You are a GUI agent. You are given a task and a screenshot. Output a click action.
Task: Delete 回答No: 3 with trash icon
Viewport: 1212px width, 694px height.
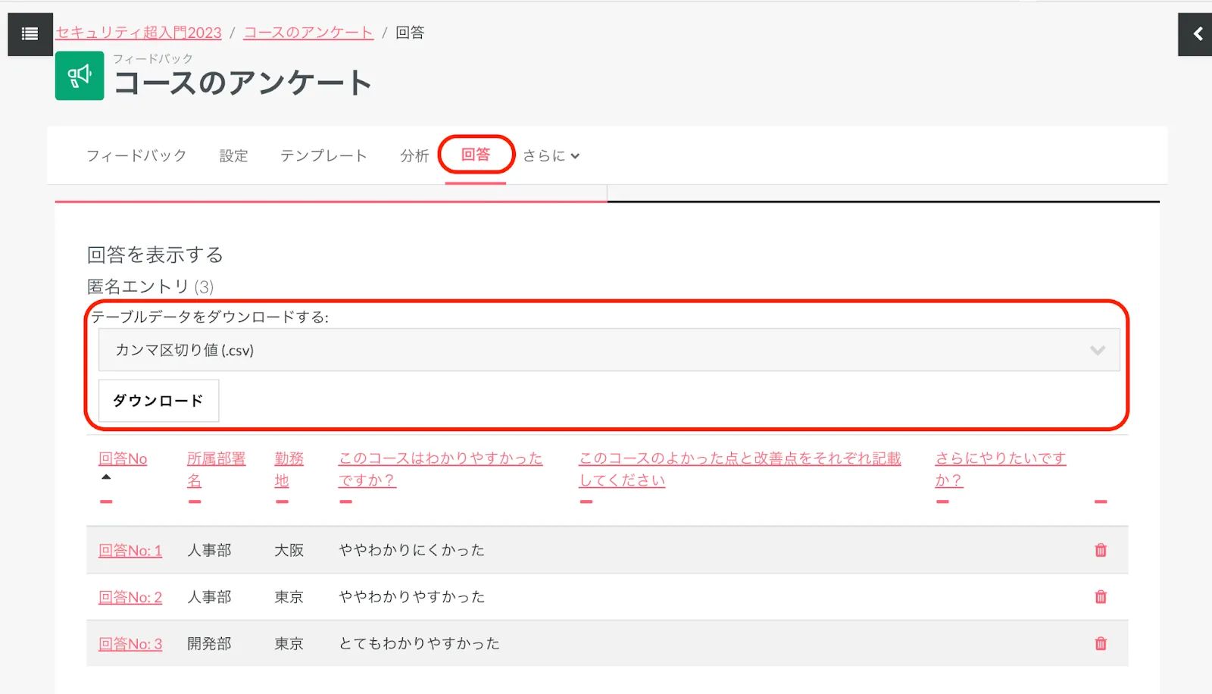click(1100, 644)
